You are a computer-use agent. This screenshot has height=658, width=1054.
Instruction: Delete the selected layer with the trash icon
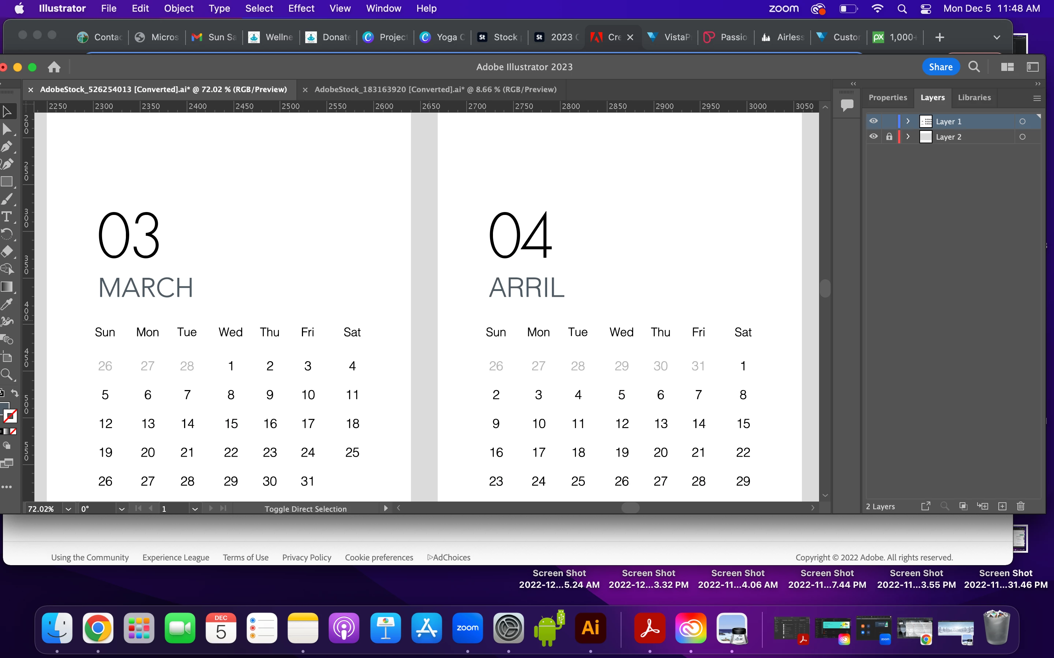coord(1020,506)
